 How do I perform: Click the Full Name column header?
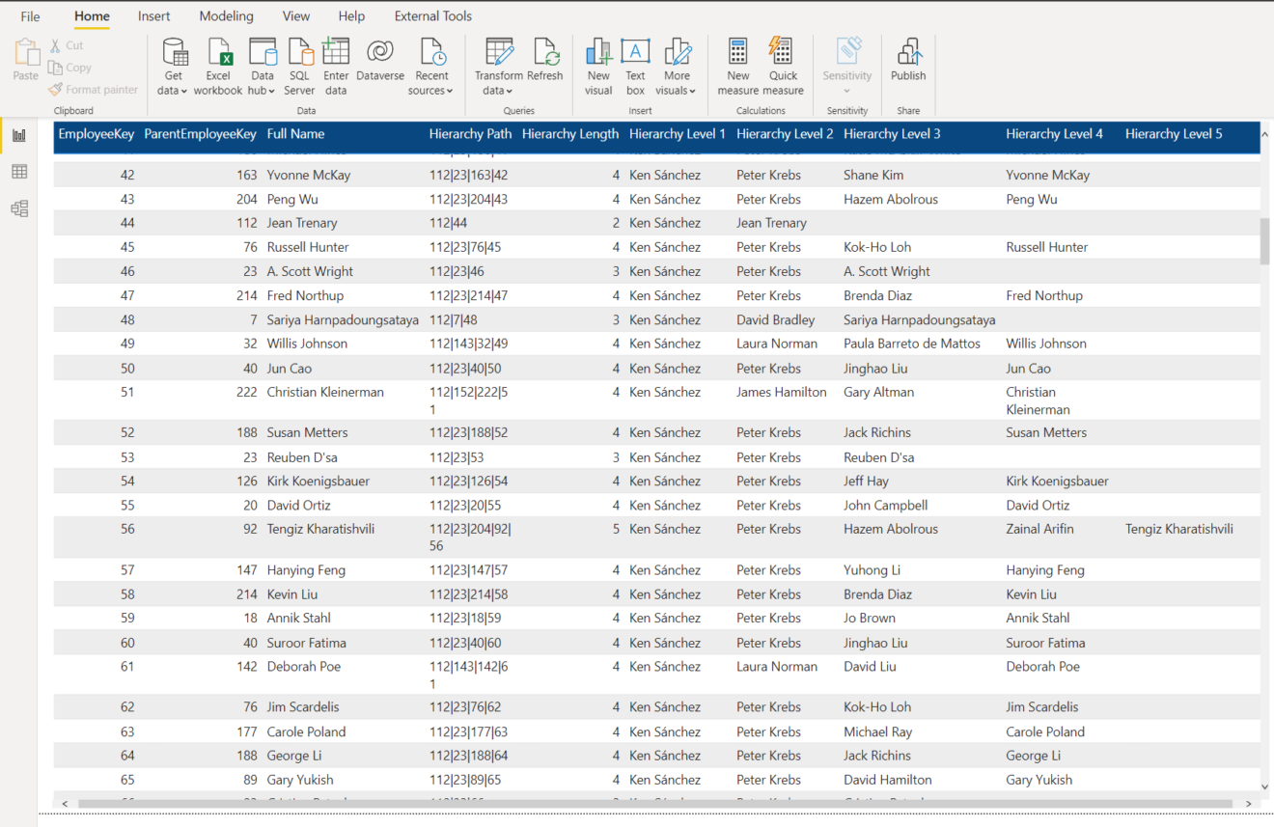(x=295, y=134)
